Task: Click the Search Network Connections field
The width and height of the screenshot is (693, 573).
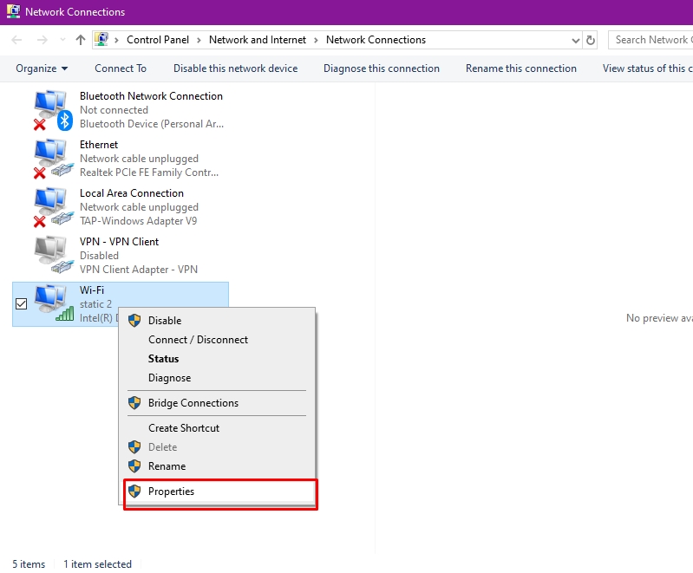Action: (x=651, y=40)
